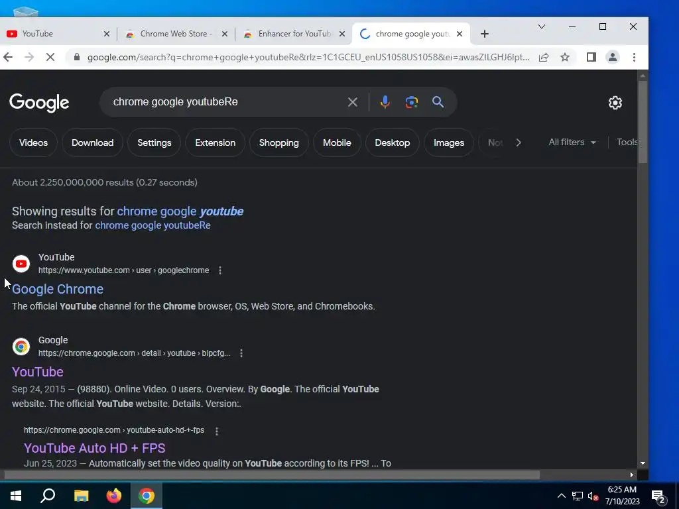Open volume control in system tray
Viewport: 679px width, 509px height.
click(592, 496)
